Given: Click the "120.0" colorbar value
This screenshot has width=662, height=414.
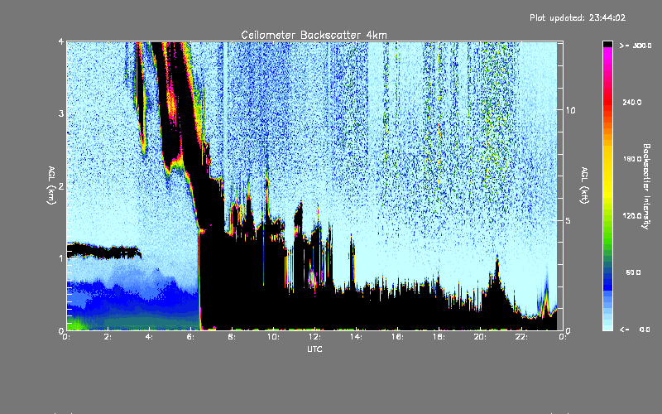Looking at the screenshot, I should click(x=632, y=216).
